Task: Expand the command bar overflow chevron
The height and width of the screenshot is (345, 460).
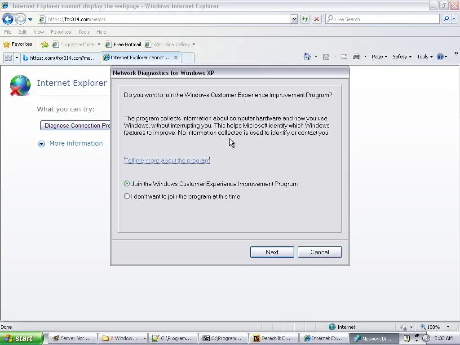Action: (456, 53)
